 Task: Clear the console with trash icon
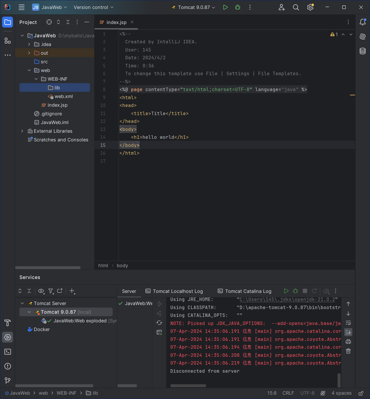pos(348,351)
